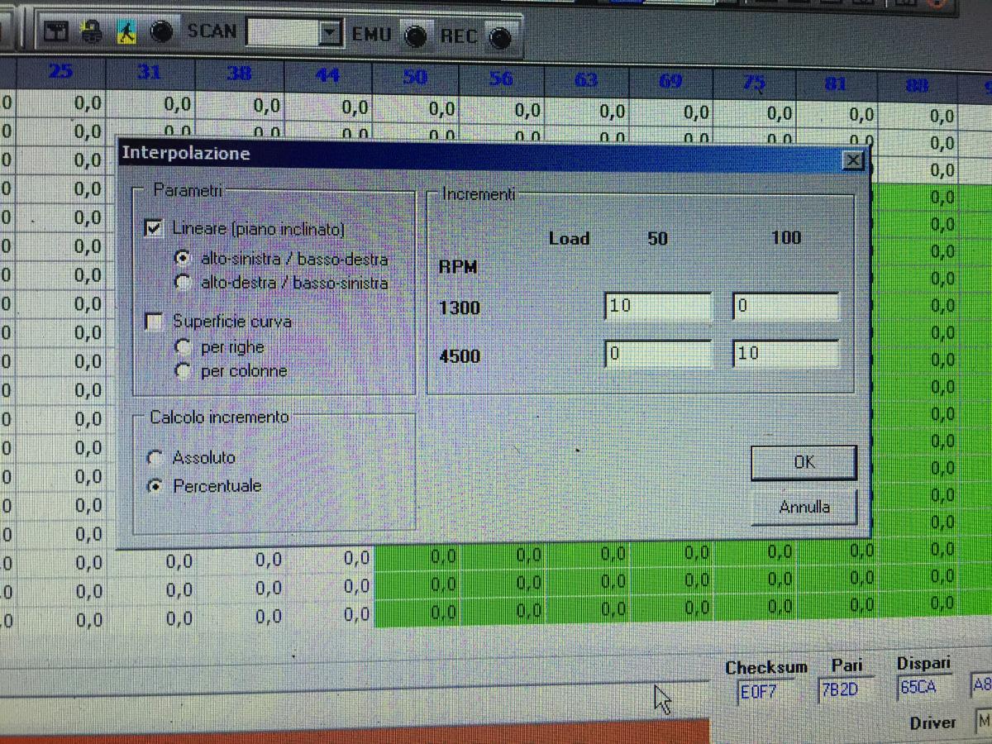This screenshot has height=744, width=992.
Task: Select column header 75 in the table
Action: (x=755, y=83)
